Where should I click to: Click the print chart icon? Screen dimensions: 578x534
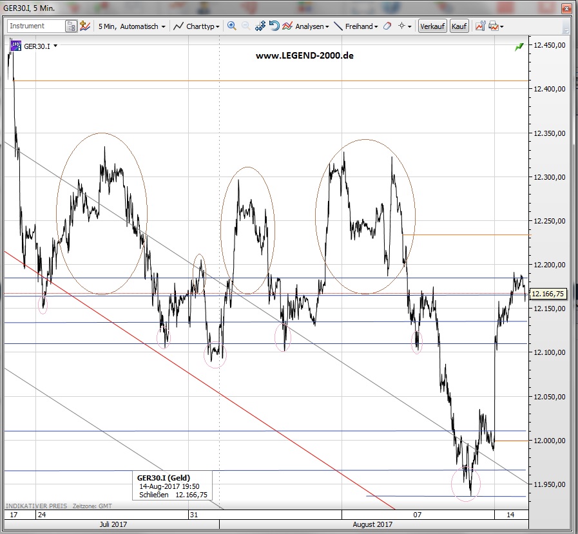(x=494, y=26)
